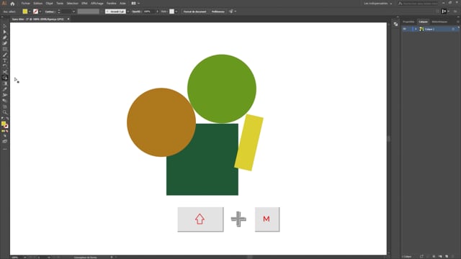This screenshot has height=259, width=461.
Task: Open the Edition menu
Action: coord(38,3)
